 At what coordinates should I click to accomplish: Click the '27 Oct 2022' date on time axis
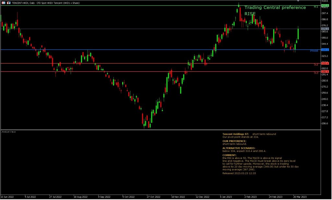coord(153,197)
